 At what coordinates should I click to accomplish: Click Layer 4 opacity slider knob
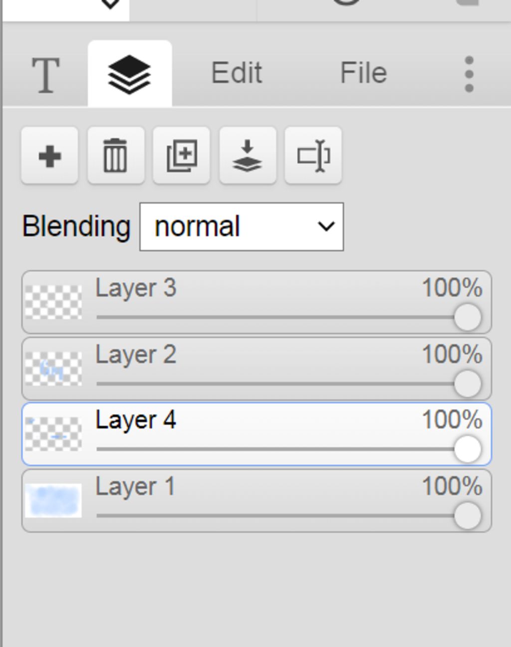[x=468, y=449]
